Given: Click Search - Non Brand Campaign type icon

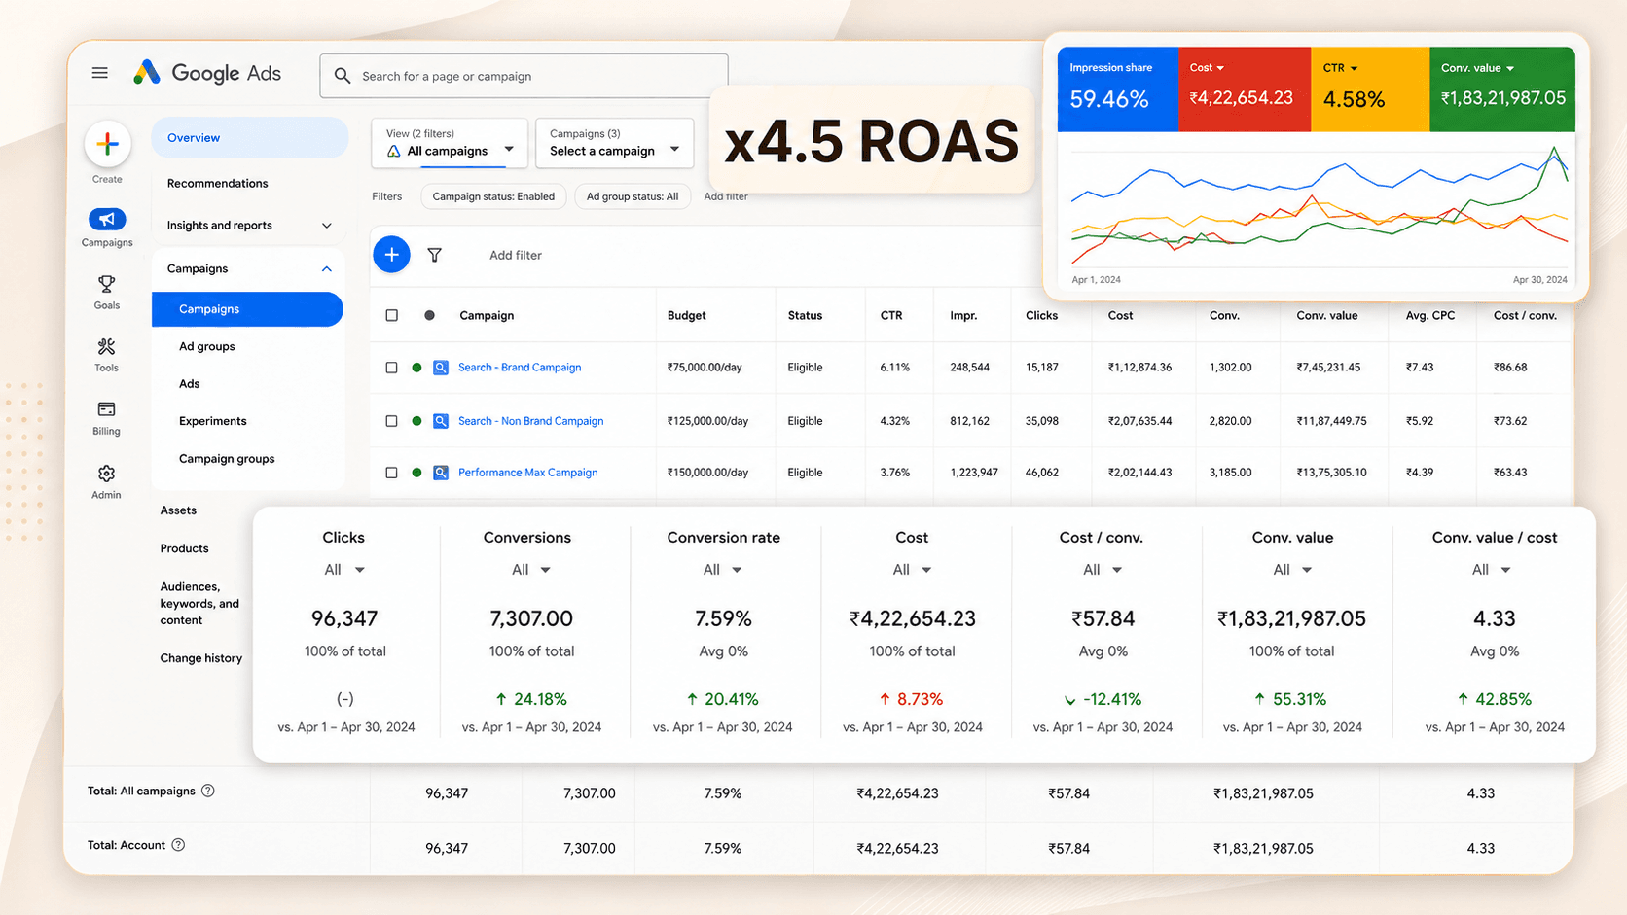Looking at the screenshot, I should (441, 421).
